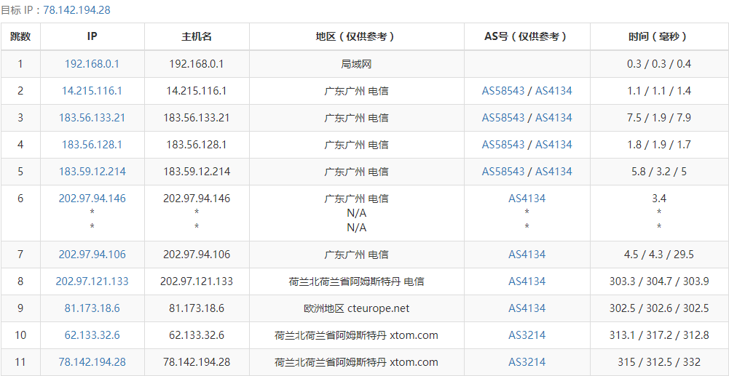Click IP link 62.133.32.6 in hop 10
The width and height of the screenshot is (729, 376).
point(92,335)
